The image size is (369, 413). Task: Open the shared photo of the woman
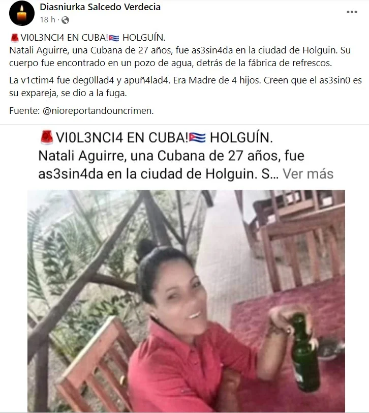pyautogui.click(x=187, y=301)
